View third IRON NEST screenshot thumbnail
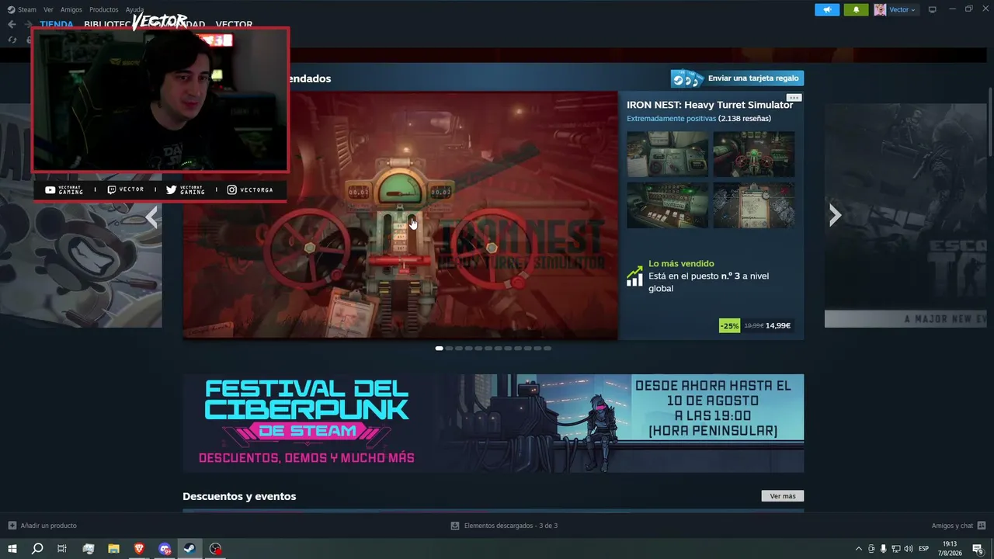This screenshot has width=994, height=559. coord(668,205)
